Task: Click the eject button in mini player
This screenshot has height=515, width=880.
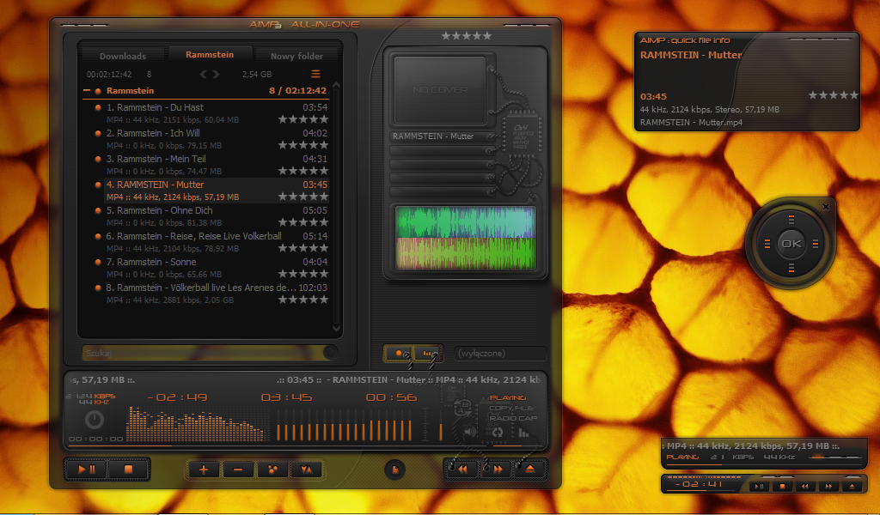Action: [852, 486]
